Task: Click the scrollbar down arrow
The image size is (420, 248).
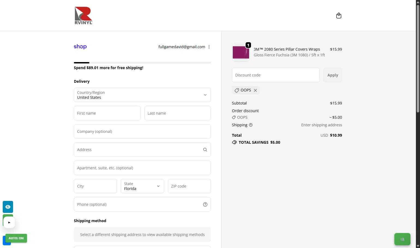Action: tap(418, 246)
